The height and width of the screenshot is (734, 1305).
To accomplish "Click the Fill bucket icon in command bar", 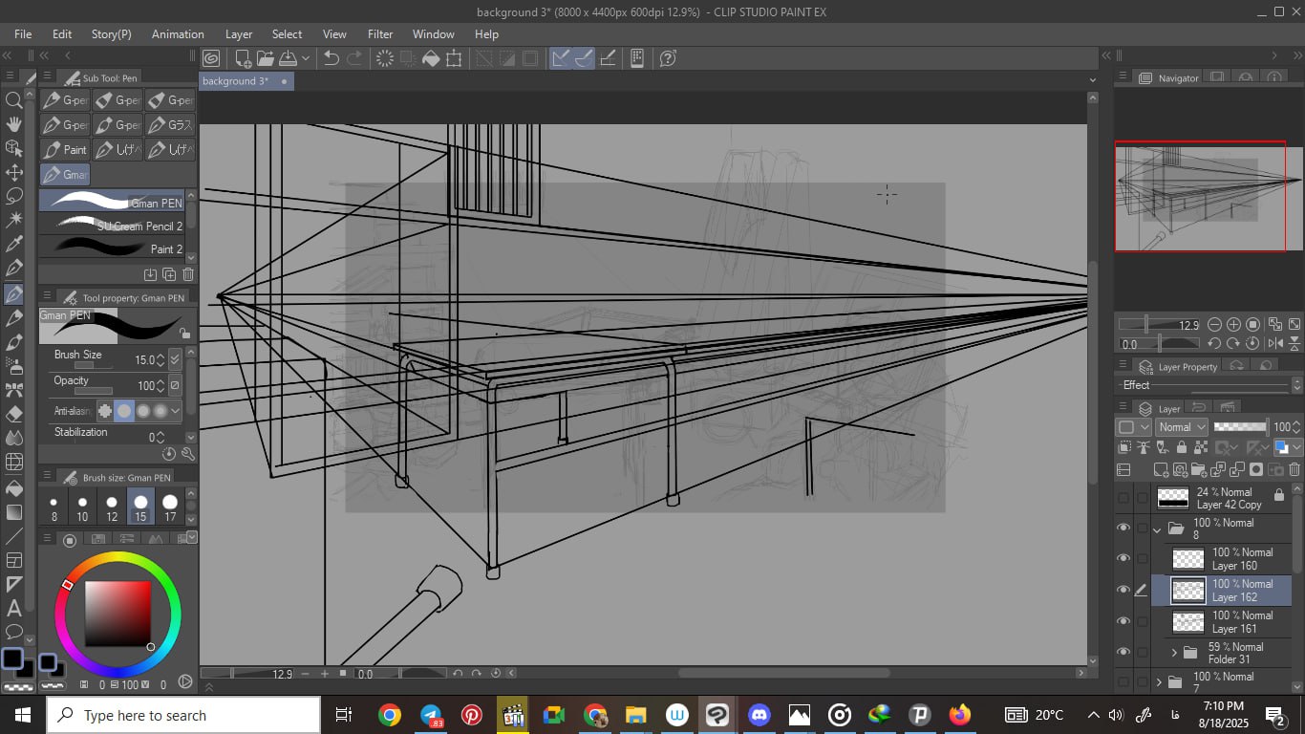I will [431, 58].
